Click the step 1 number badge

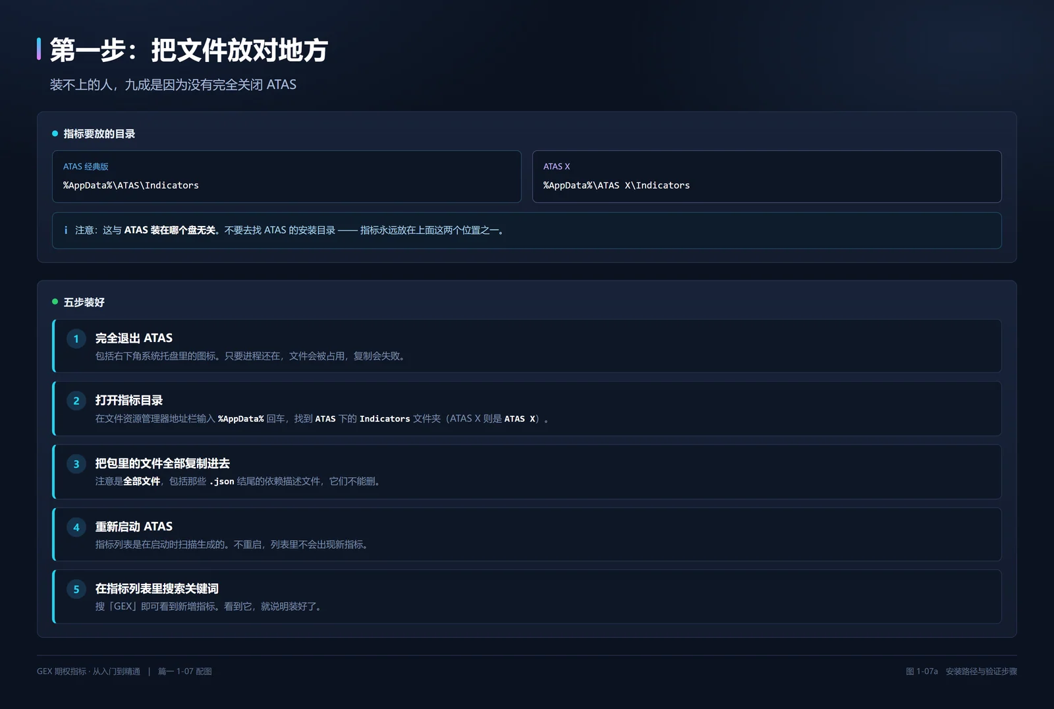click(76, 339)
